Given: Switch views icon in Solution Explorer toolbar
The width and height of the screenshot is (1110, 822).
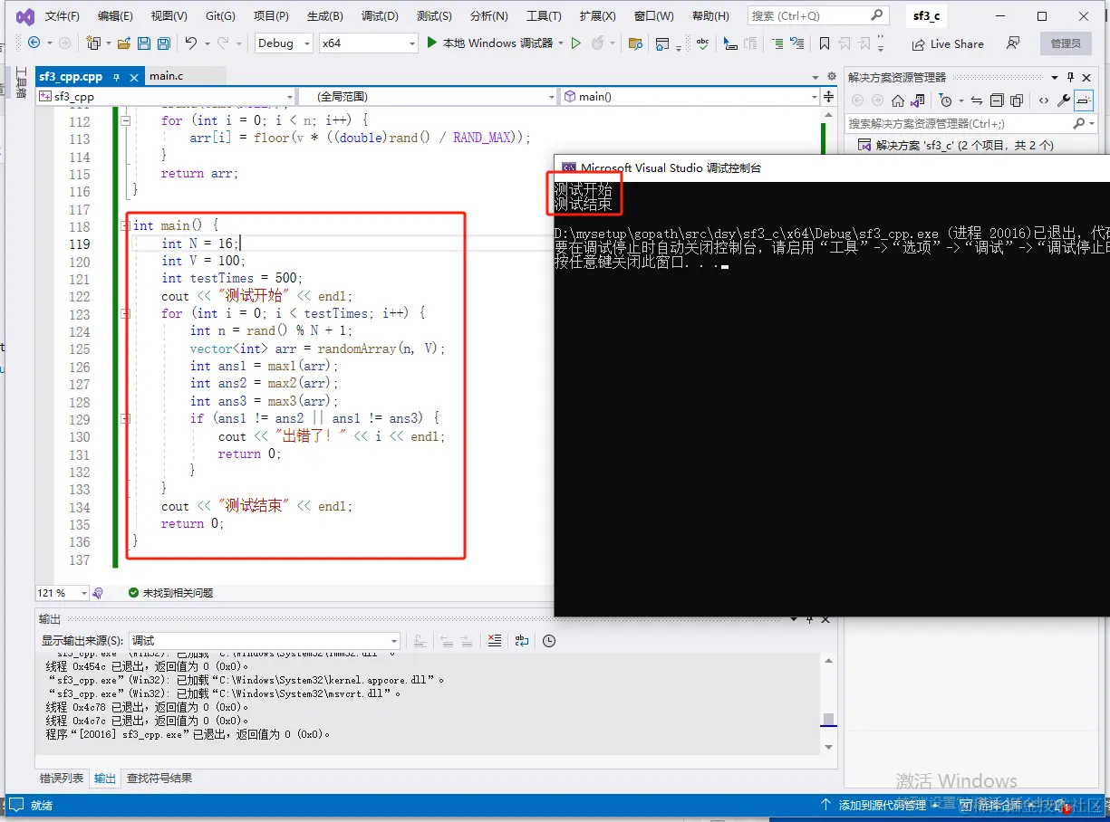Looking at the screenshot, I should [x=918, y=100].
